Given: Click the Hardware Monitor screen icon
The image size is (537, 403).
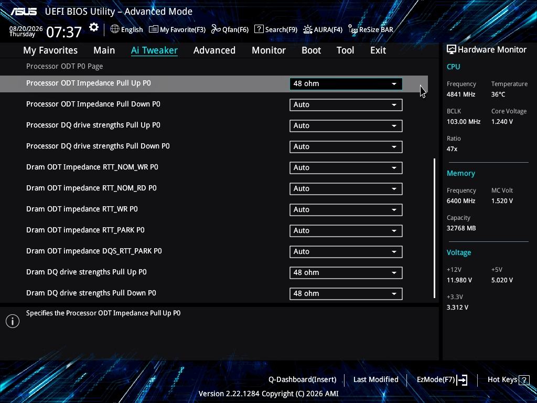Looking at the screenshot, I should coord(452,50).
